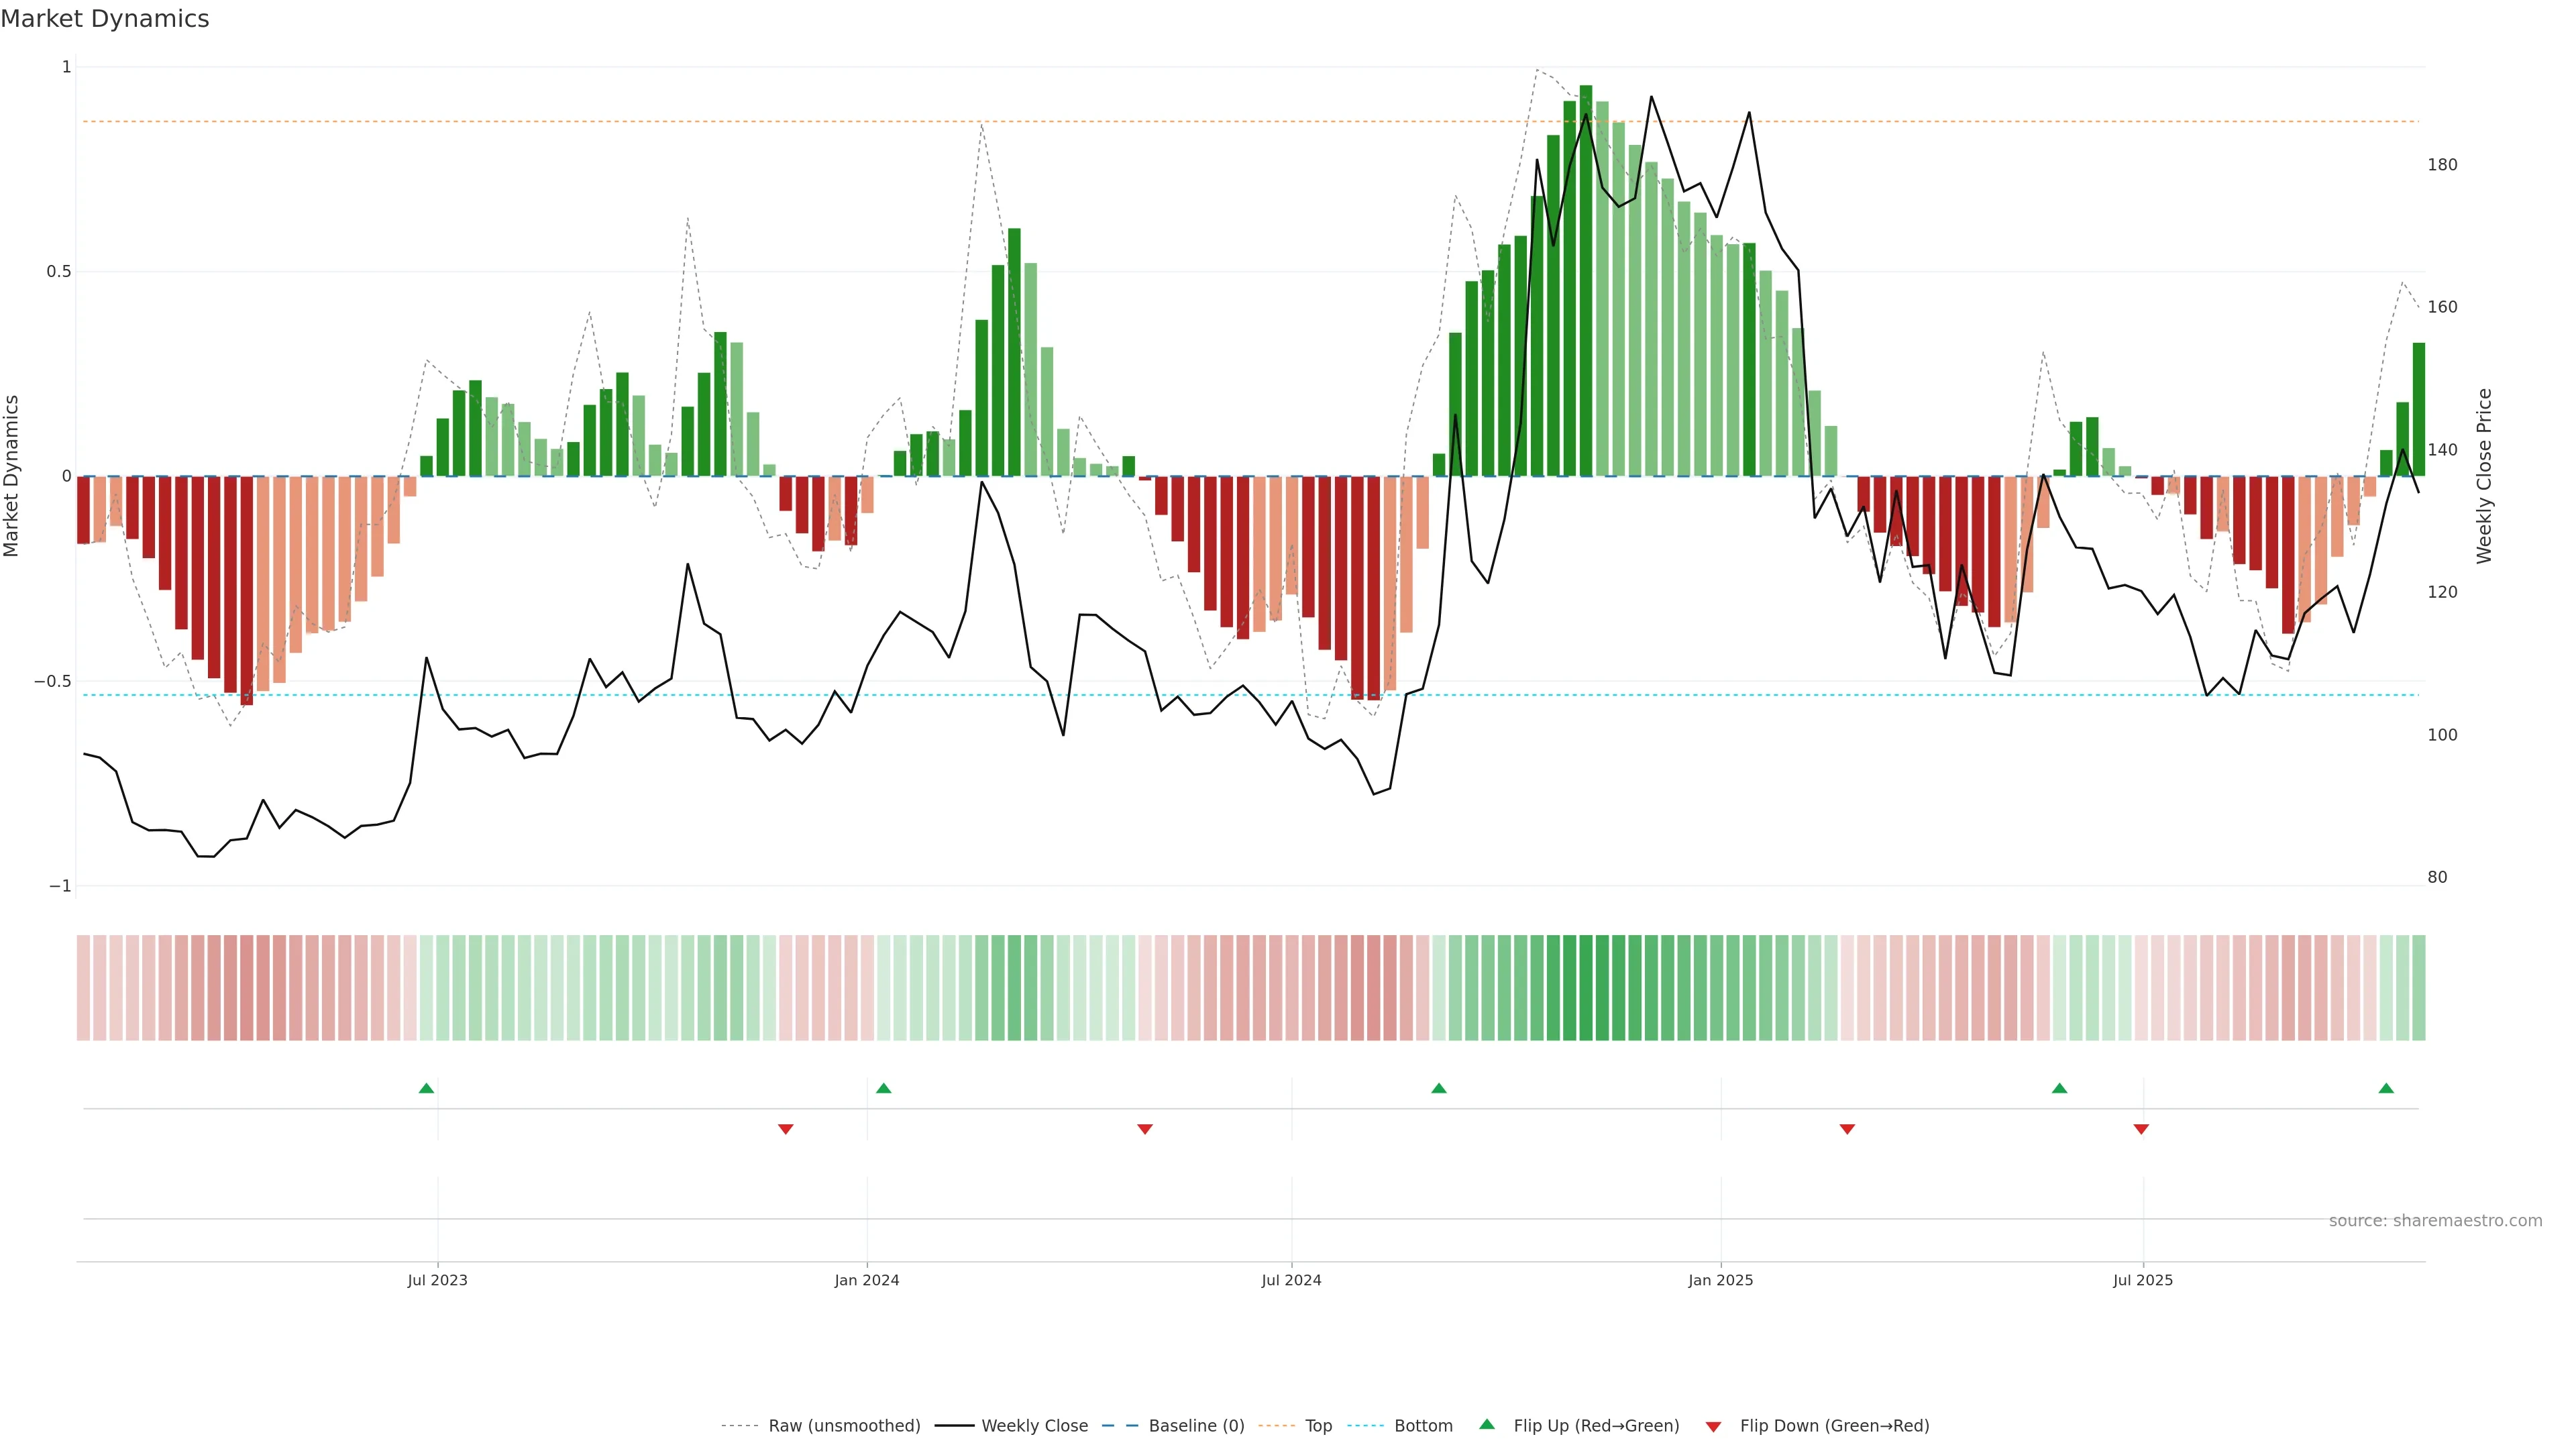The height and width of the screenshot is (1449, 2576).
Task: Click the Flip Down marker after Jan 2025
Action: (1847, 1129)
